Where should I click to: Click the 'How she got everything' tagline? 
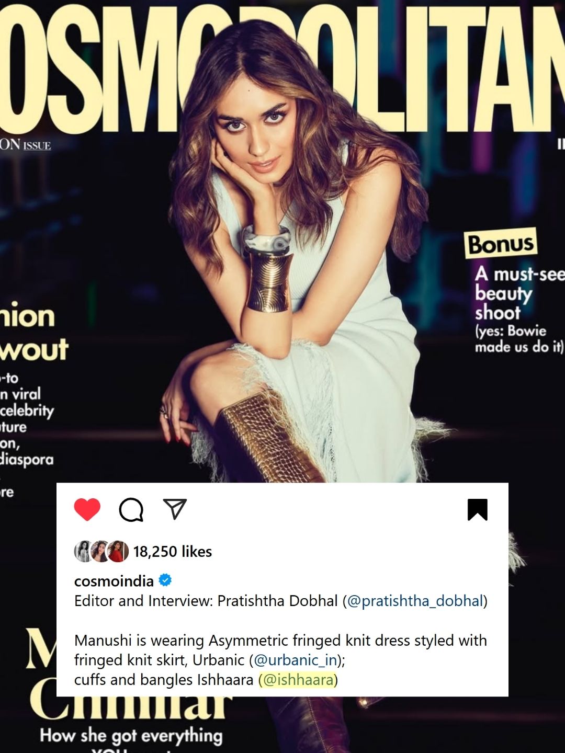tap(131, 736)
